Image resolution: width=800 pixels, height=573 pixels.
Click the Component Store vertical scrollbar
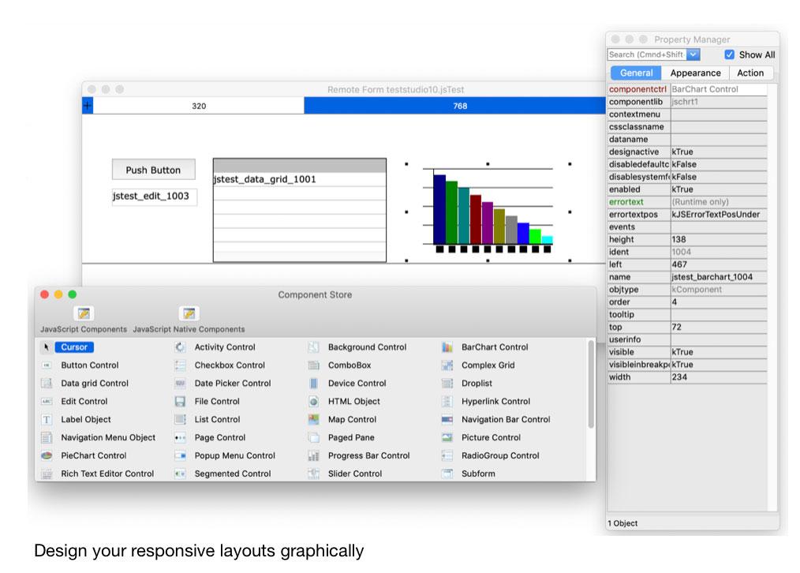tap(591, 387)
